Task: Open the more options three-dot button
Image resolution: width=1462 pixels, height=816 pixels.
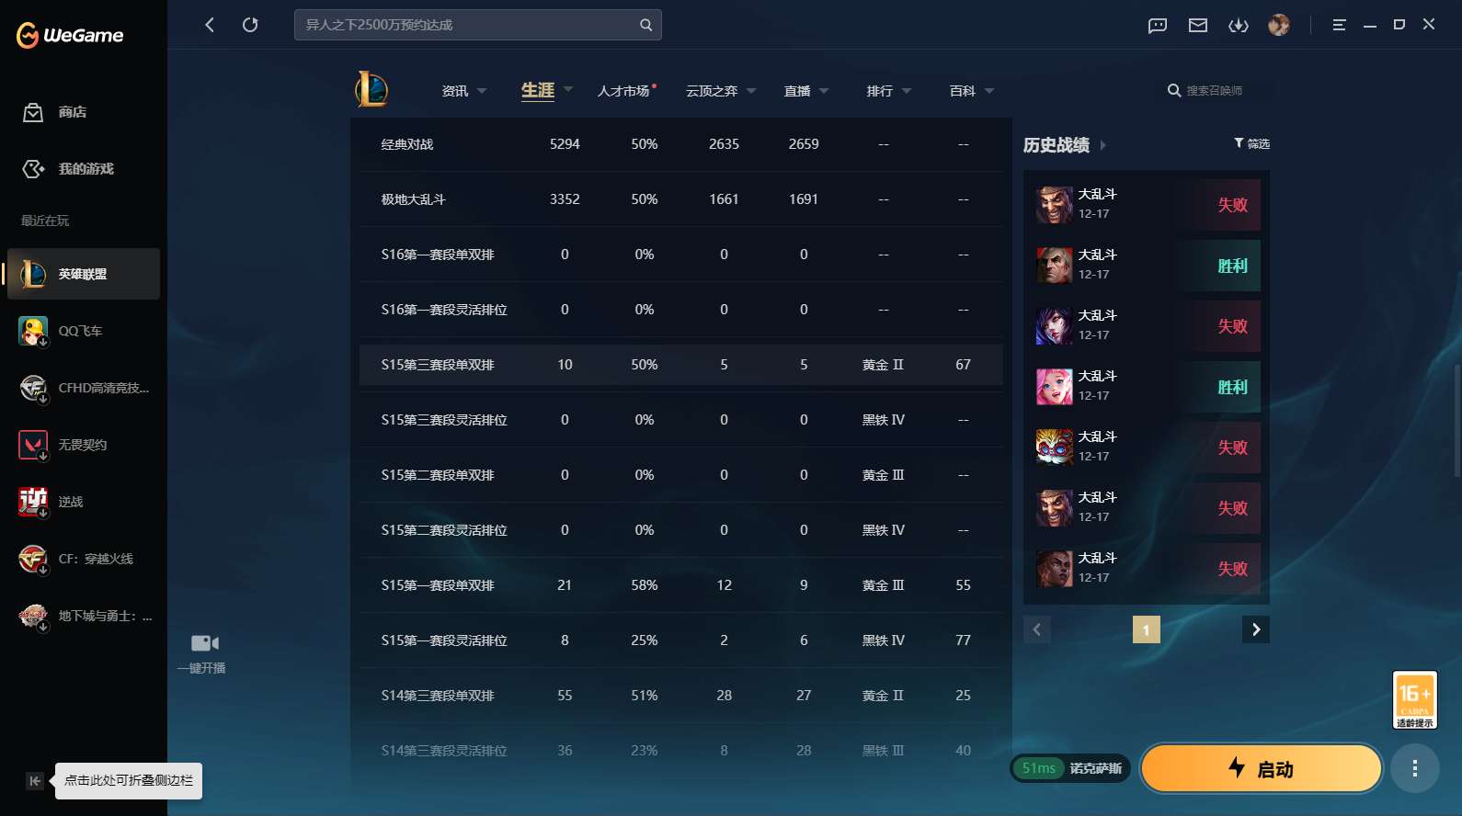Action: pos(1414,768)
